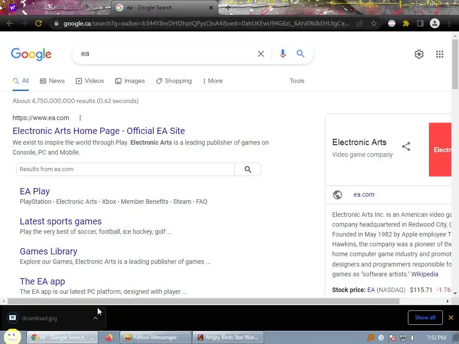Open Electronic Arts Home Page result
Screen dimensions: 459x344
click(99, 131)
